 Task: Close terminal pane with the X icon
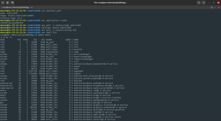219,7
